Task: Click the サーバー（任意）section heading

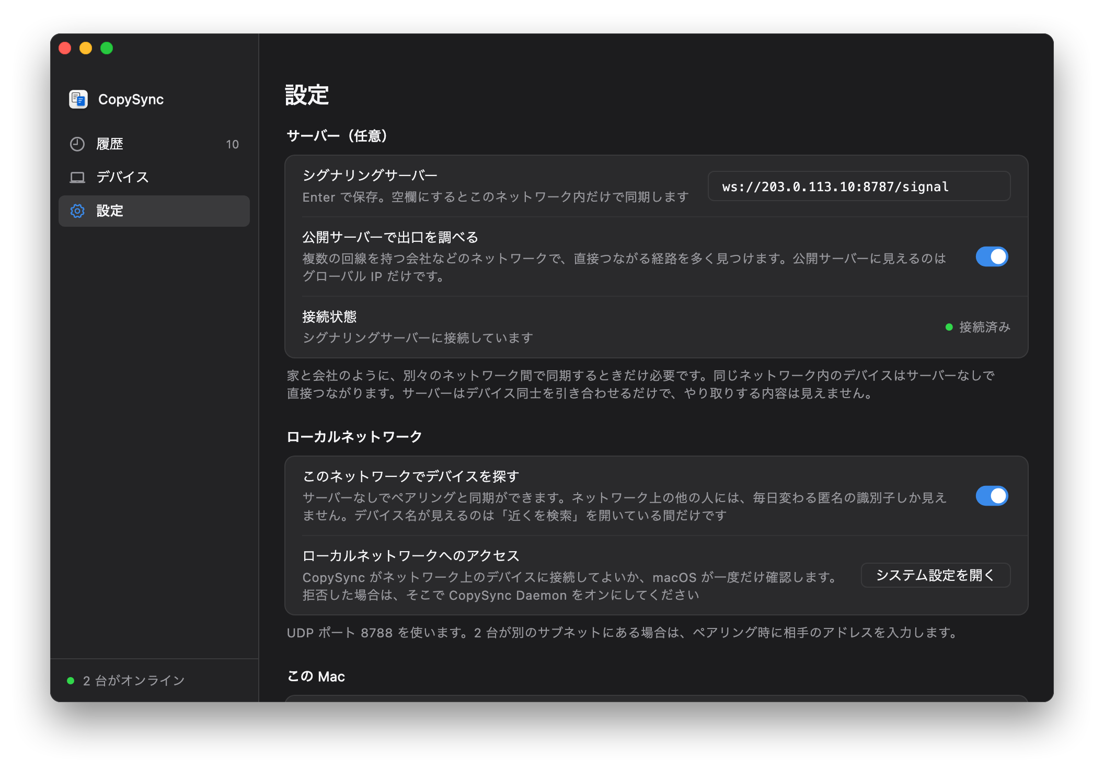Action: coord(337,136)
